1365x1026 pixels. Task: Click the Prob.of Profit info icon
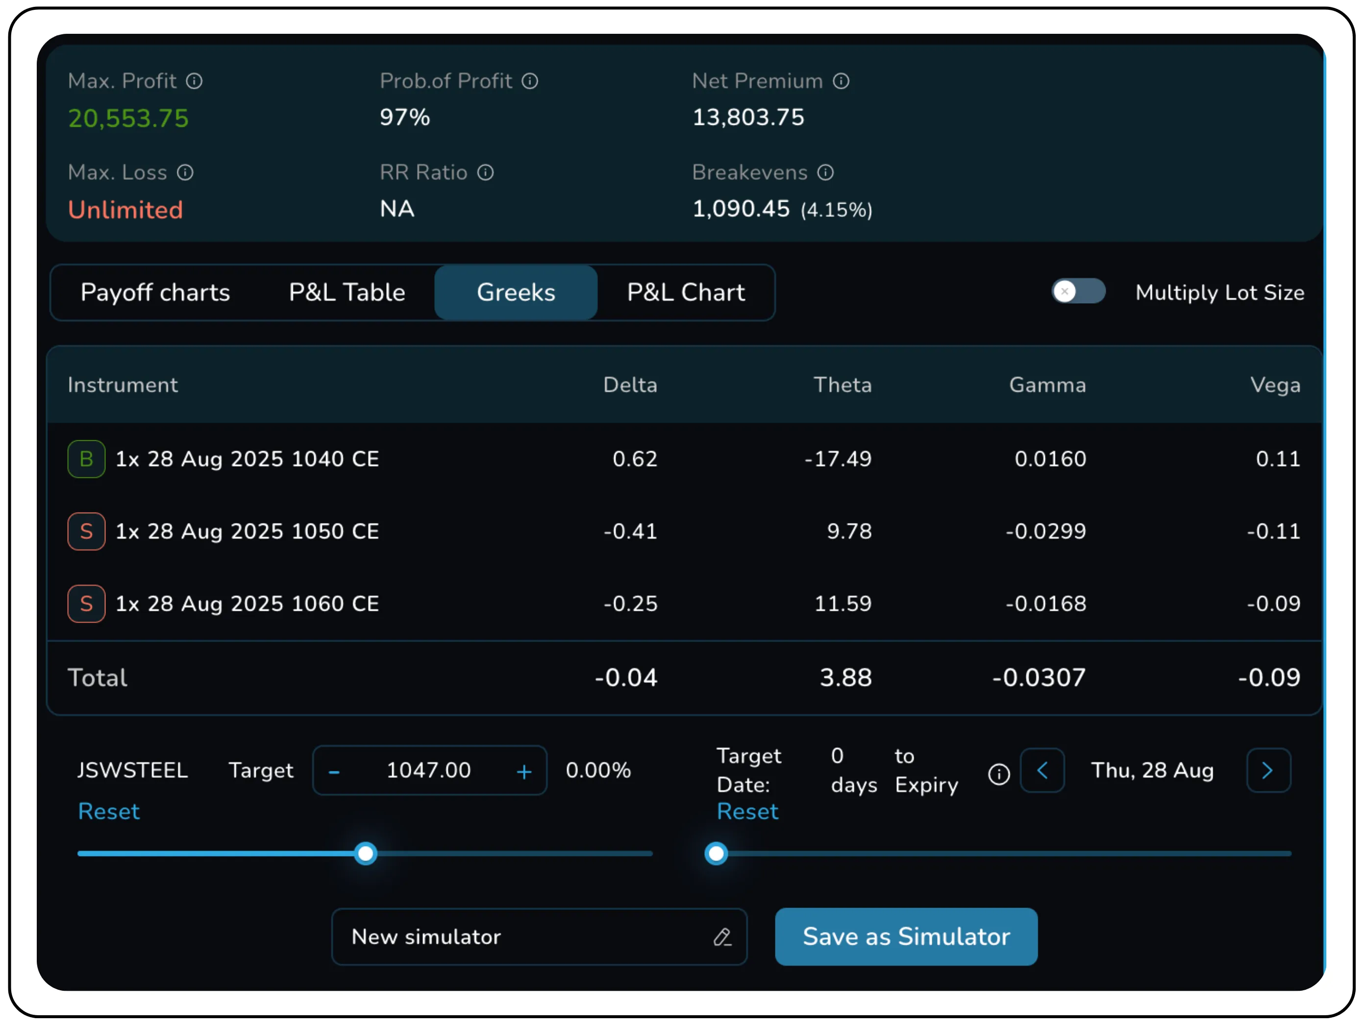(529, 80)
